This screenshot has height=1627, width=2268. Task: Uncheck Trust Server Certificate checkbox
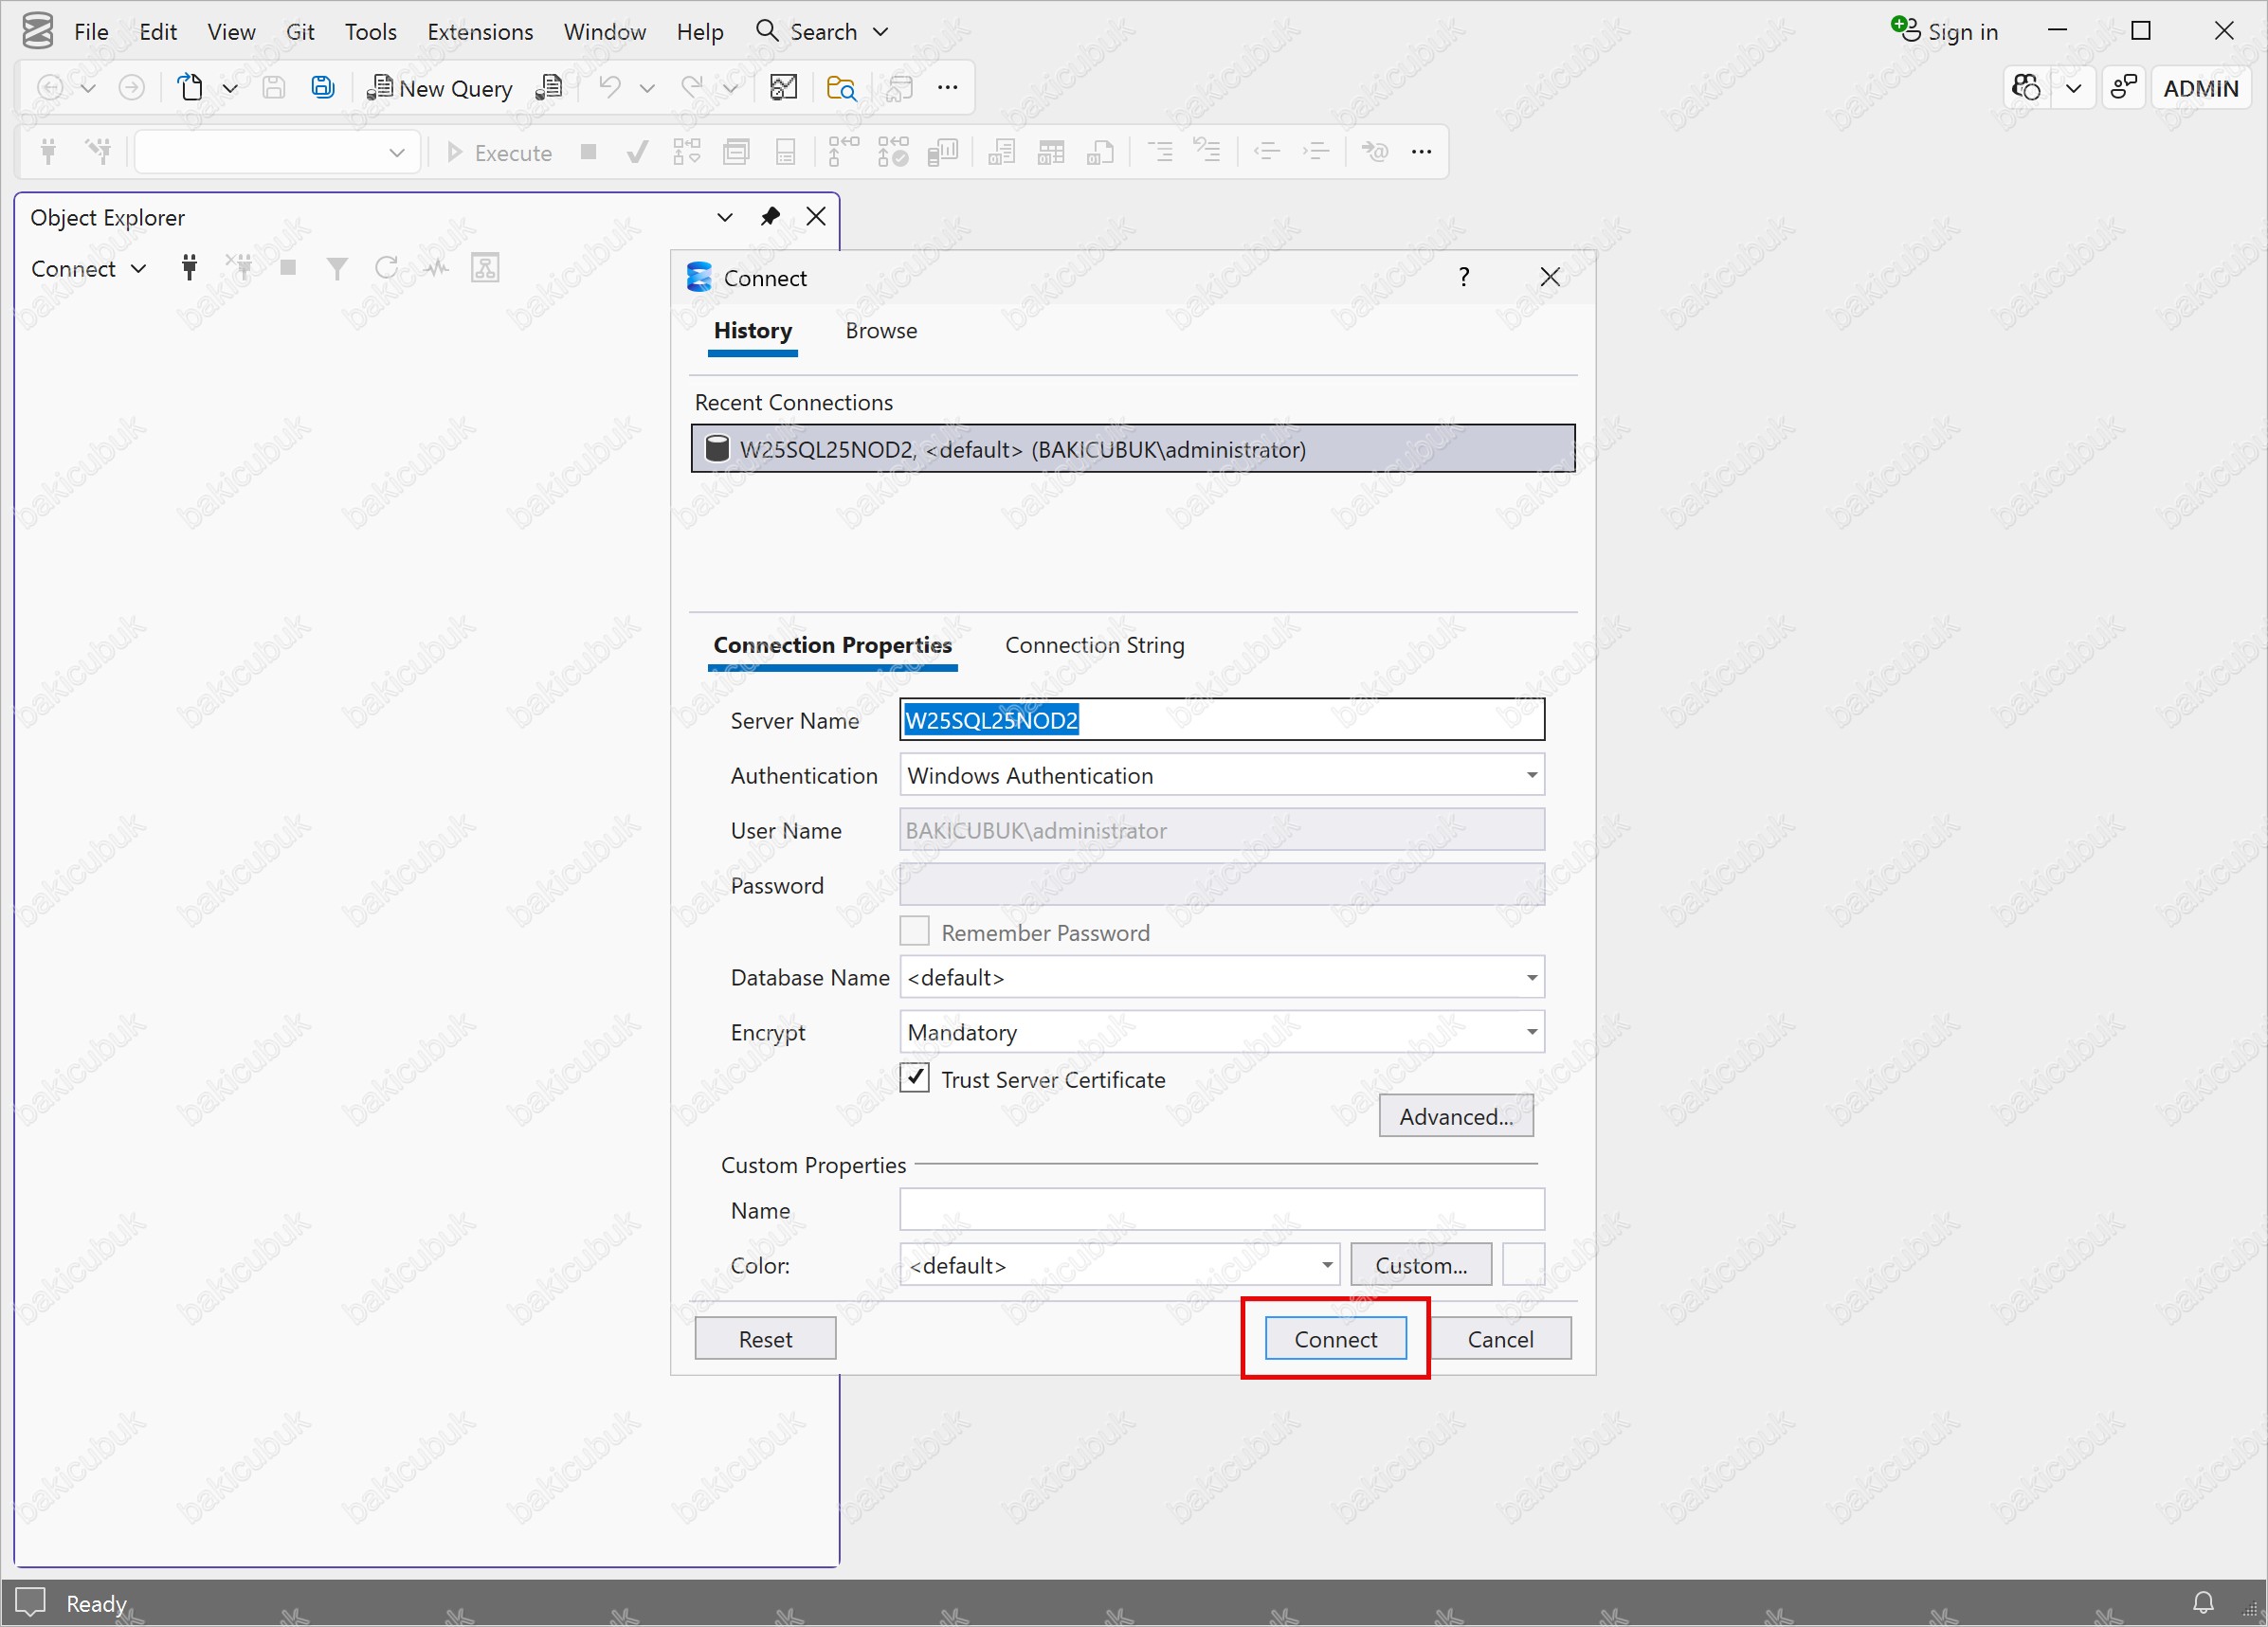click(914, 1078)
